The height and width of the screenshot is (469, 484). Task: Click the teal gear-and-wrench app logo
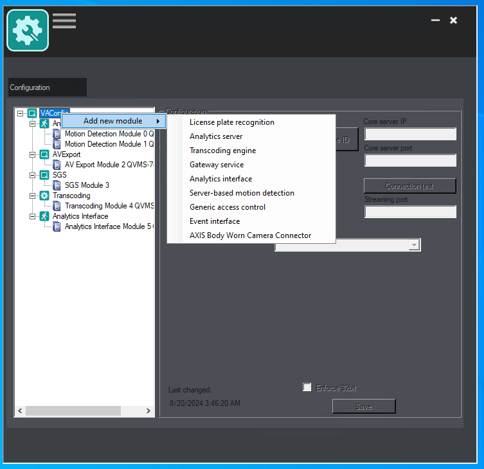coord(28,30)
